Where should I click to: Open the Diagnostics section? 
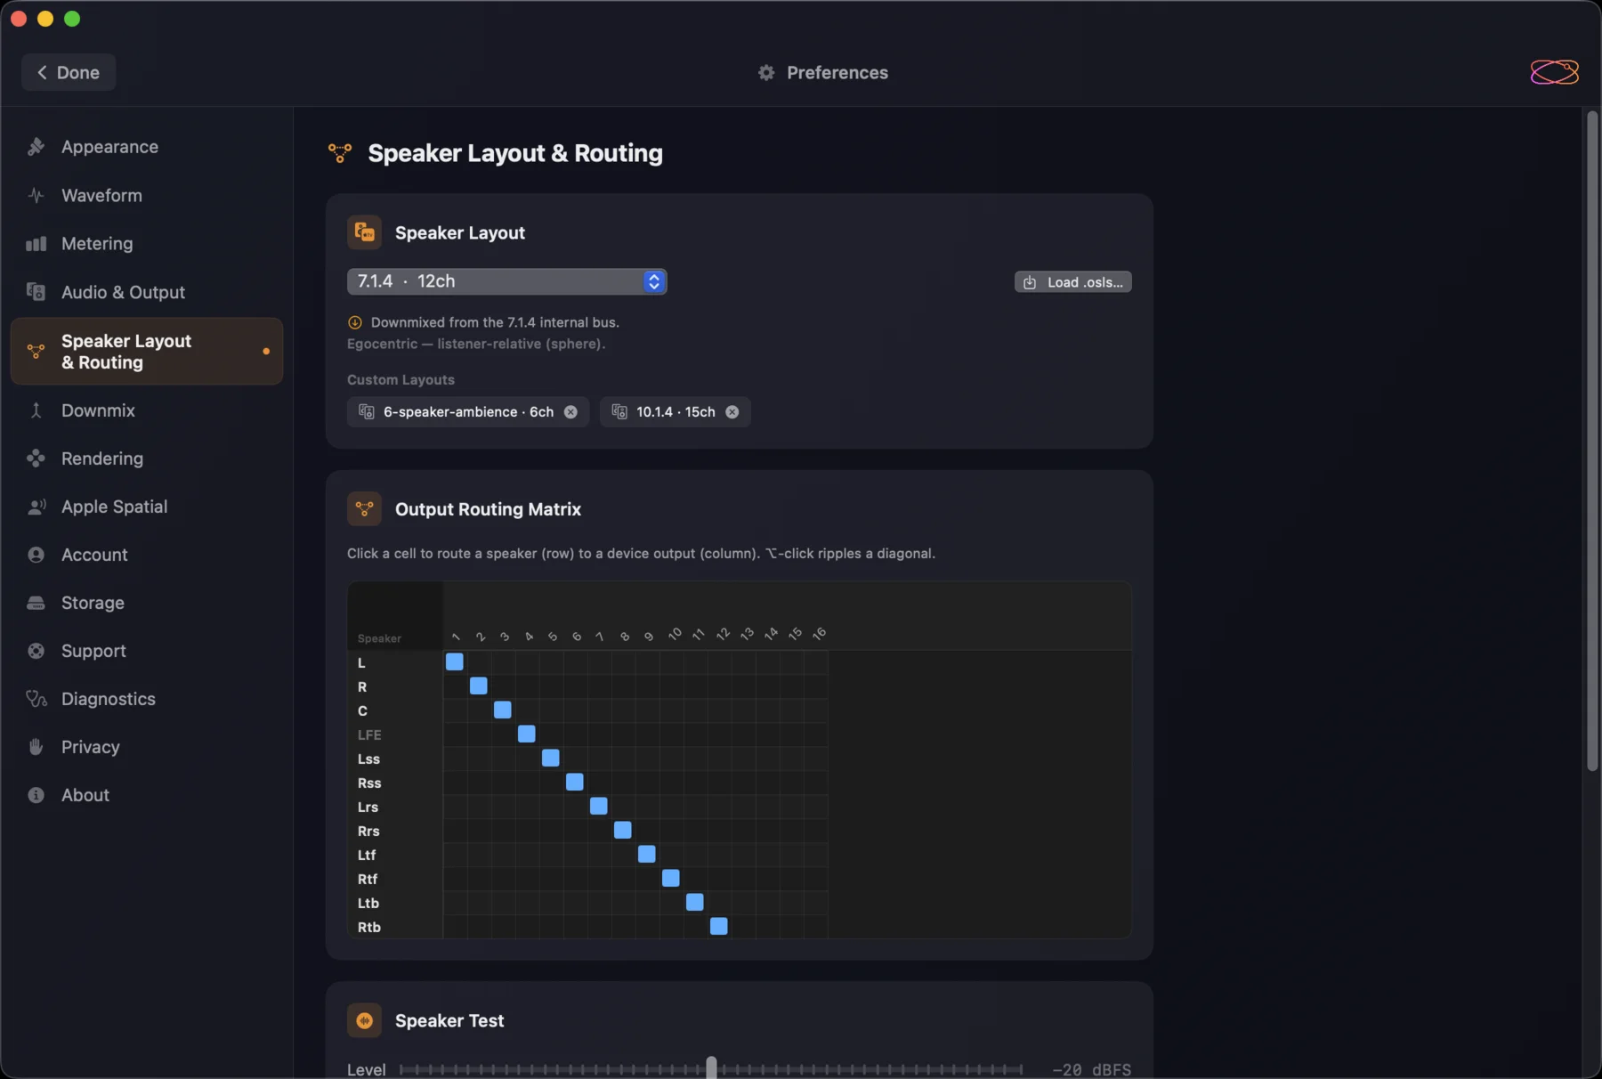(x=147, y=699)
